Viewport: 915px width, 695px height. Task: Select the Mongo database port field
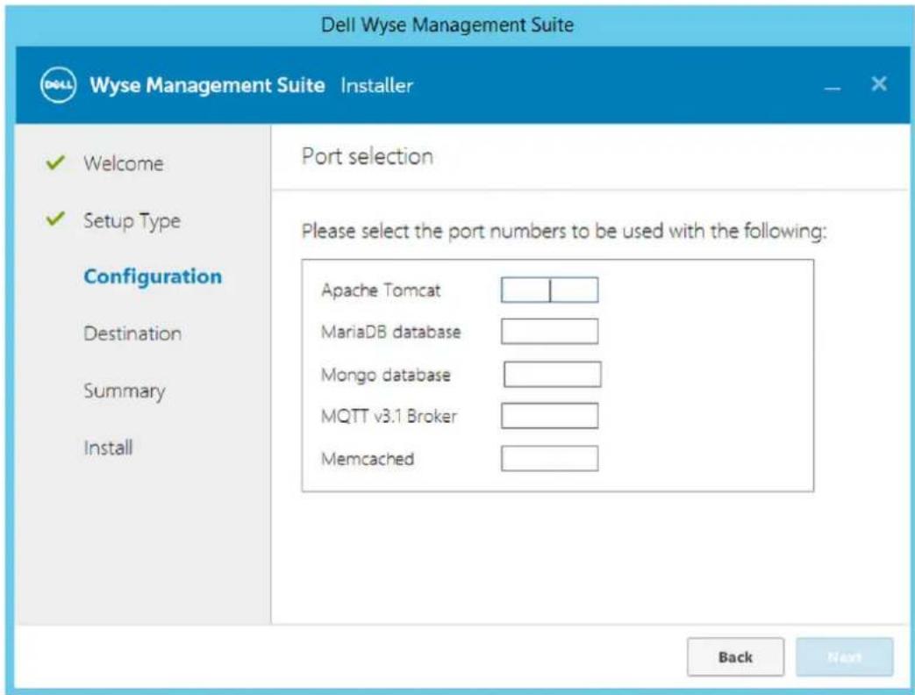552,374
